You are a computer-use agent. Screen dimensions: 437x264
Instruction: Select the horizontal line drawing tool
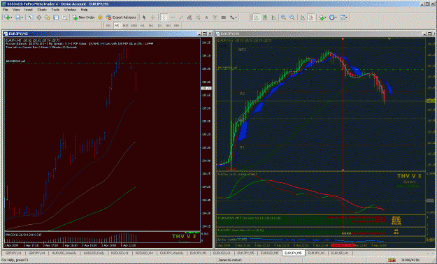[x=173, y=17]
